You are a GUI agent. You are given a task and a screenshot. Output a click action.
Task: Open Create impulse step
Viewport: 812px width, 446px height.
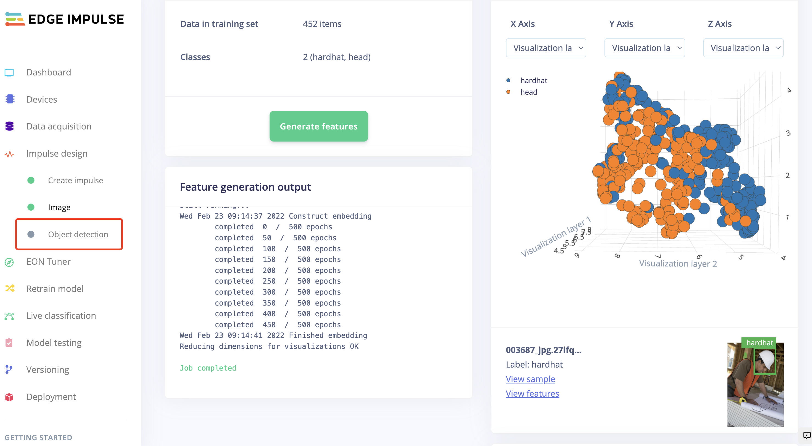pos(75,180)
